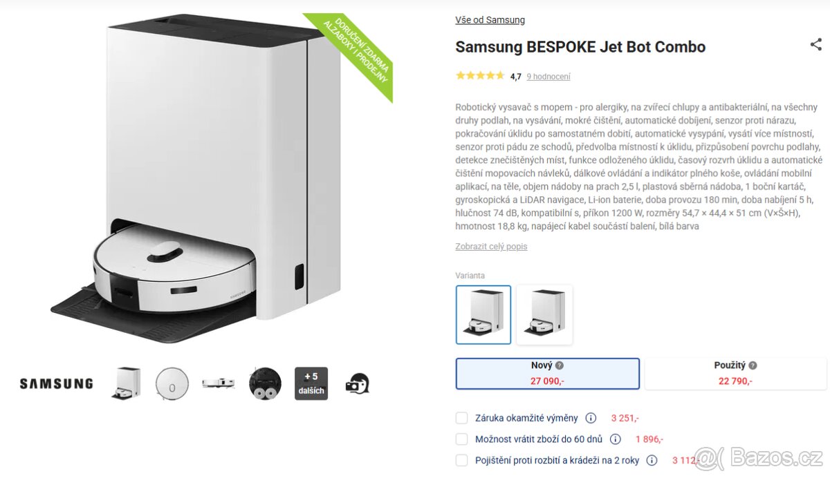Image resolution: width=830 pixels, height=478 pixels.
Task: Tick Možnost vrátit zboží do 60 dnů
Action: point(462,439)
